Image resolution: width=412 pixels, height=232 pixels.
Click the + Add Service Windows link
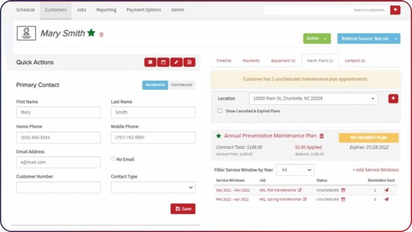point(376,170)
